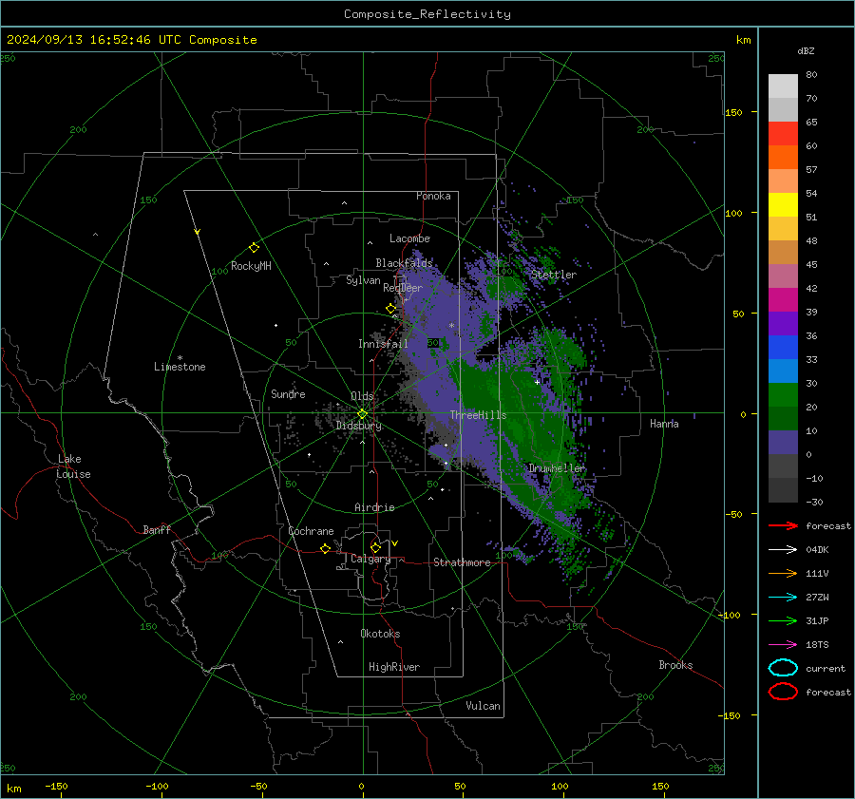Image resolution: width=855 pixels, height=799 pixels.
Task: Click the Blackfalds city label
Action: click(404, 263)
